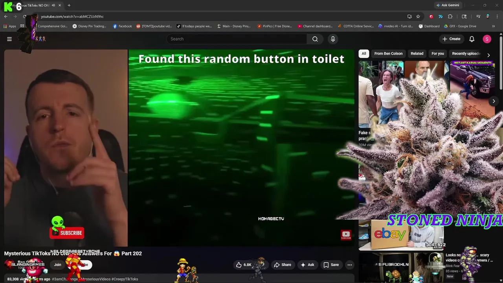503x283 pixels.
Task: Open the woman in white shirt Short thumbnail
Action: [x=380, y=94]
